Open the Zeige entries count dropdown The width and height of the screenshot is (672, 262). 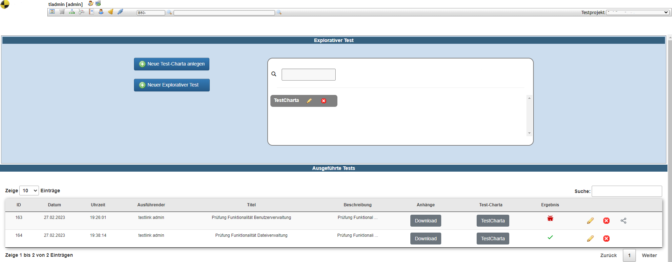tap(29, 191)
